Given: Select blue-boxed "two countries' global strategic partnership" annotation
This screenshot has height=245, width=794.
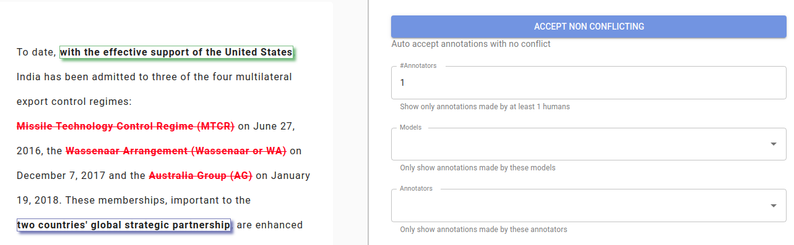Looking at the screenshot, I should [x=124, y=225].
